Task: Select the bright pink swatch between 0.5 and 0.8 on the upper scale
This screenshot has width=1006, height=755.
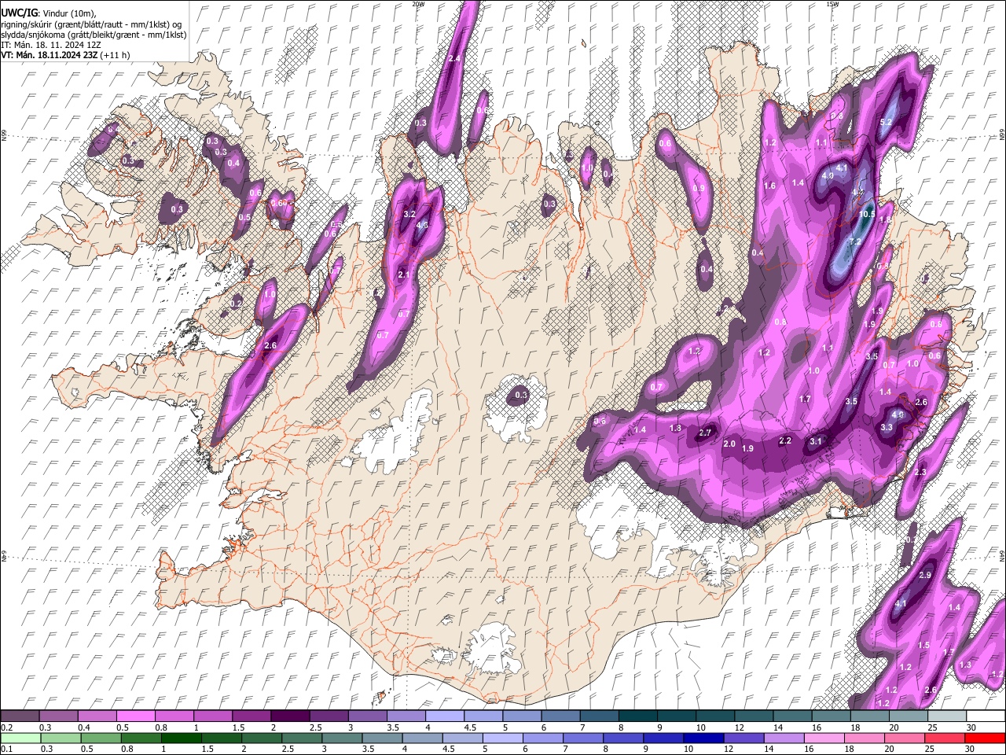Action: click(135, 716)
